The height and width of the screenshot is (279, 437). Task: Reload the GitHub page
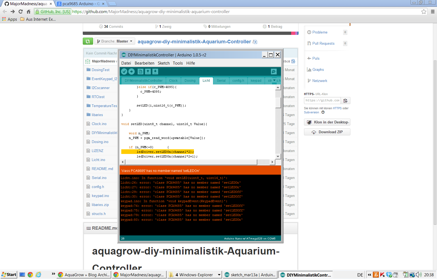20,11
